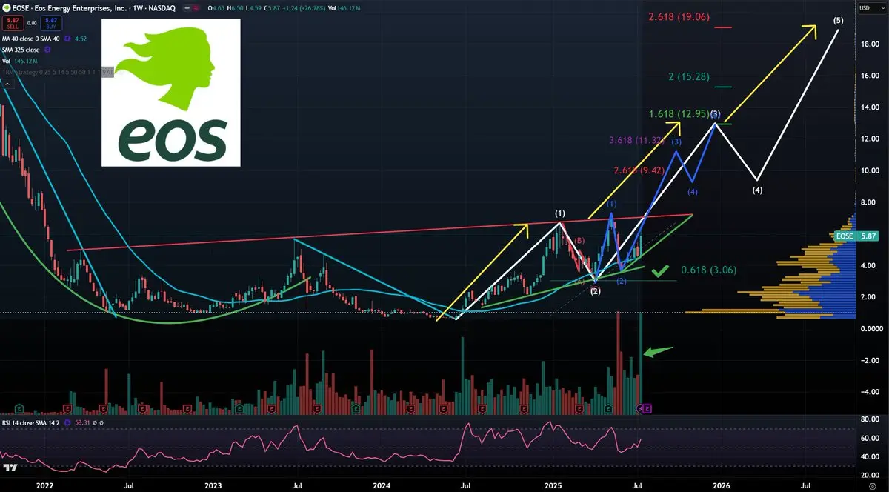Click the green checkmark beside 0.618 level
The width and height of the screenshot is (889, 492).
coord(660,270)
